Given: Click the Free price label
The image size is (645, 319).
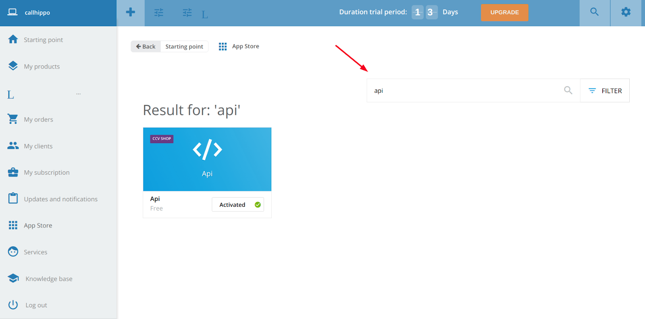Looking at the screenshot, I should coord(156,208).
